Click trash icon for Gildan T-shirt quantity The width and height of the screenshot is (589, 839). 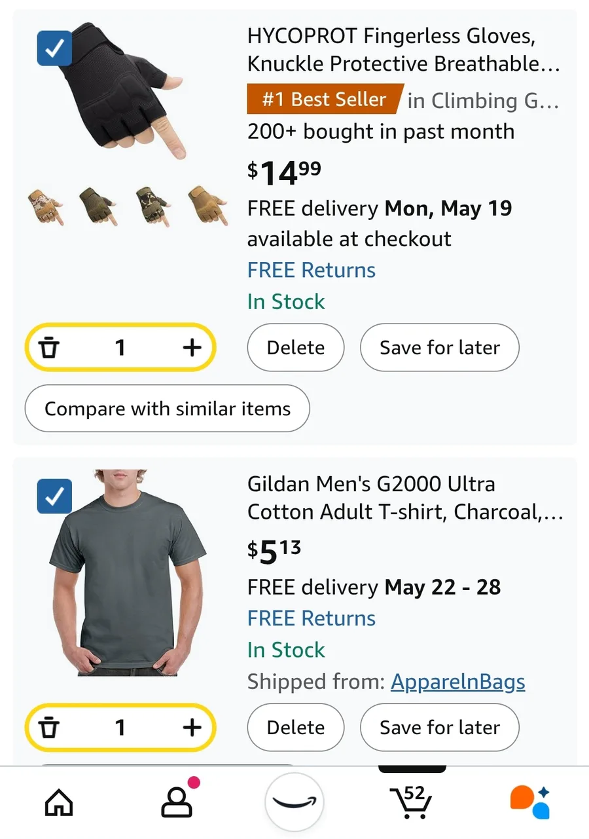tap(49, 727)
